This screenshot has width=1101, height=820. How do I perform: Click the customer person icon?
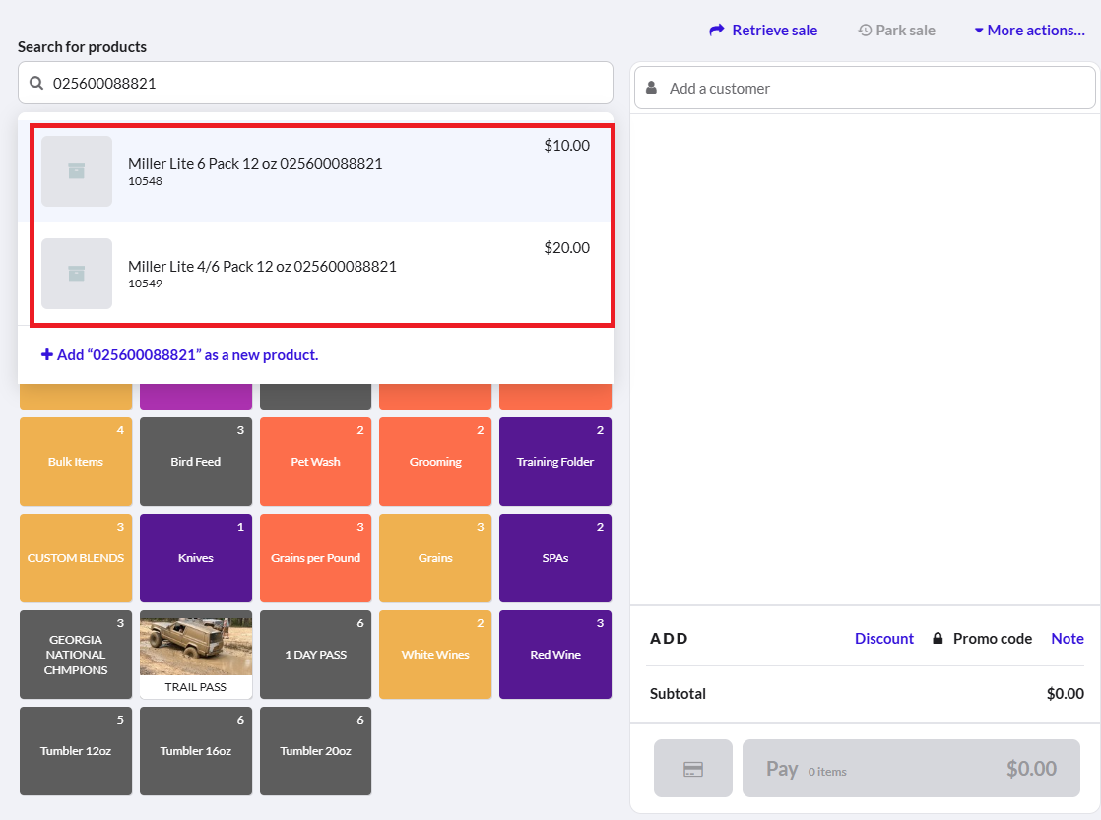click(x=652, y=88)
